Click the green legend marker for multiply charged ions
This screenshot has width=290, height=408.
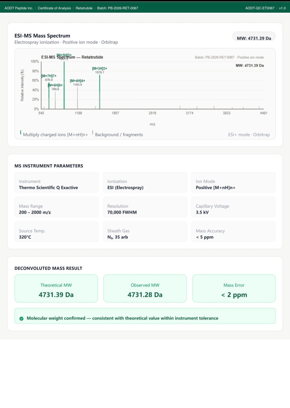pyautogui.click(x=21, y=132)
